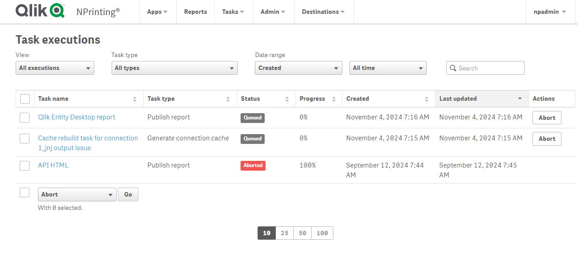Click Progress column sort arrows
Image resolution: width=578 pixels, height=266 pixels.
click(333, 99)
